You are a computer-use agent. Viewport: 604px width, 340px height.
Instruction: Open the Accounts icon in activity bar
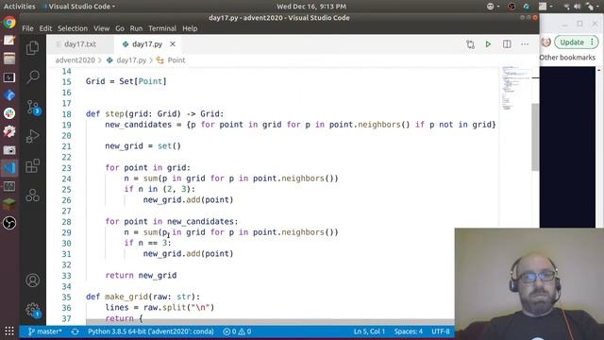click(33, 280)
